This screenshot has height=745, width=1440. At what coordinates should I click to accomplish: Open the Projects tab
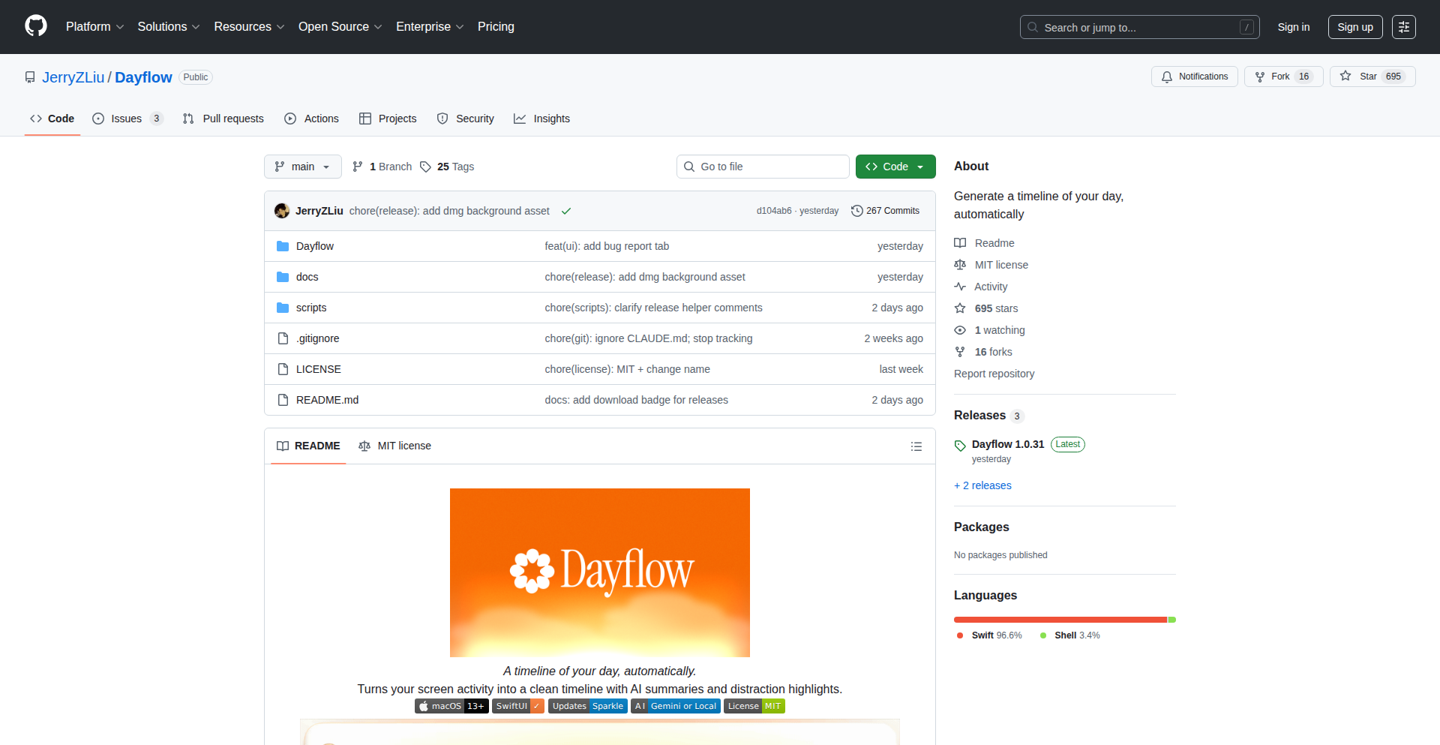pos(388,119)
